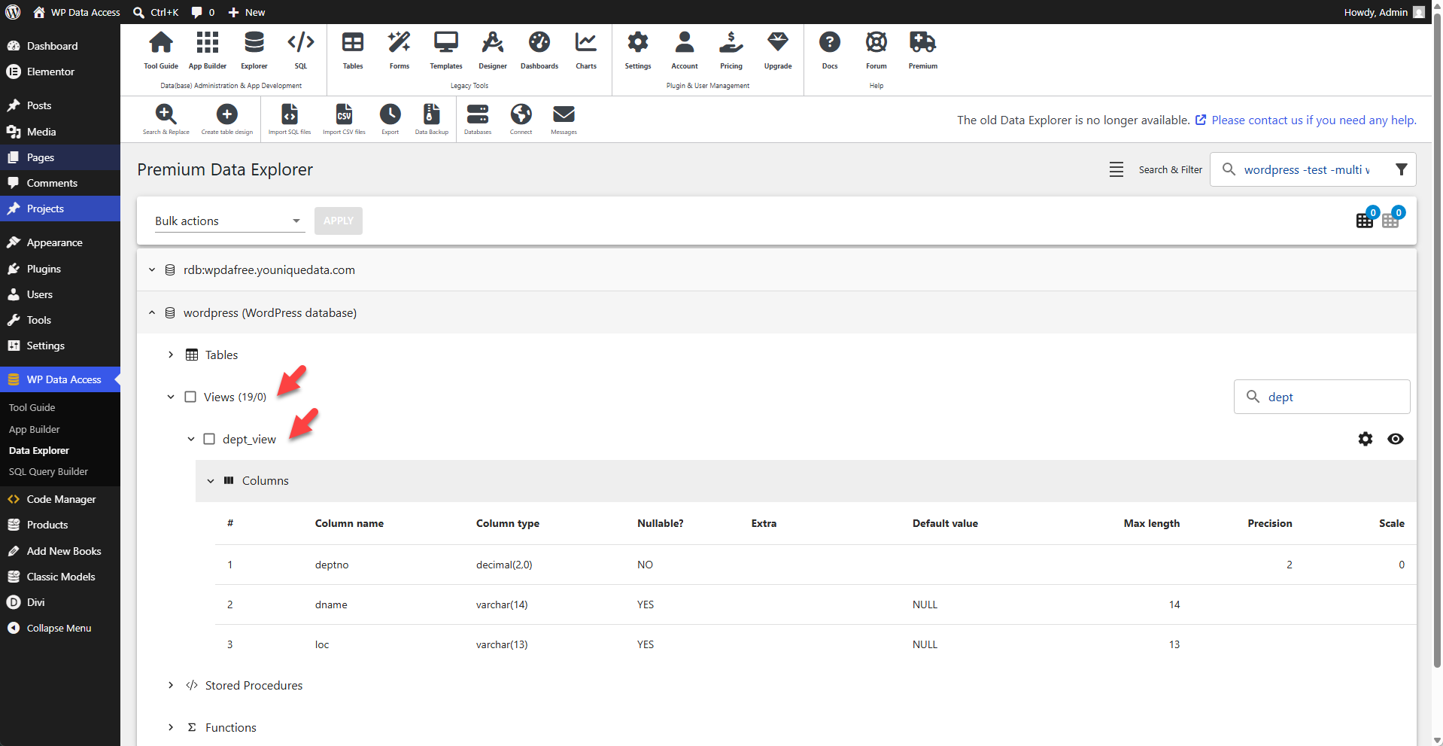Screen dimensions: 1443x746
Task: Open the WP Data Access admin bar link
Action: coord(77,12)
